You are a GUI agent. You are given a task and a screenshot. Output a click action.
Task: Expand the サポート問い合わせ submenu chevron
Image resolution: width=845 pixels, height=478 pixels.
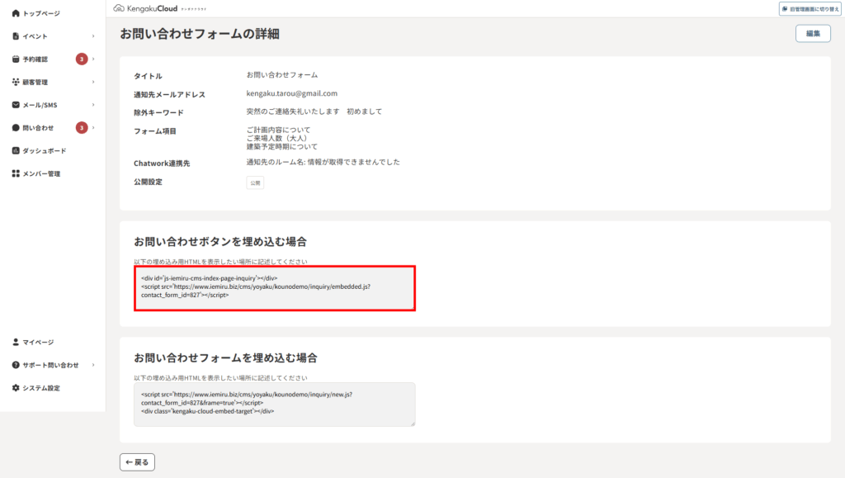[x=93, y=365]
